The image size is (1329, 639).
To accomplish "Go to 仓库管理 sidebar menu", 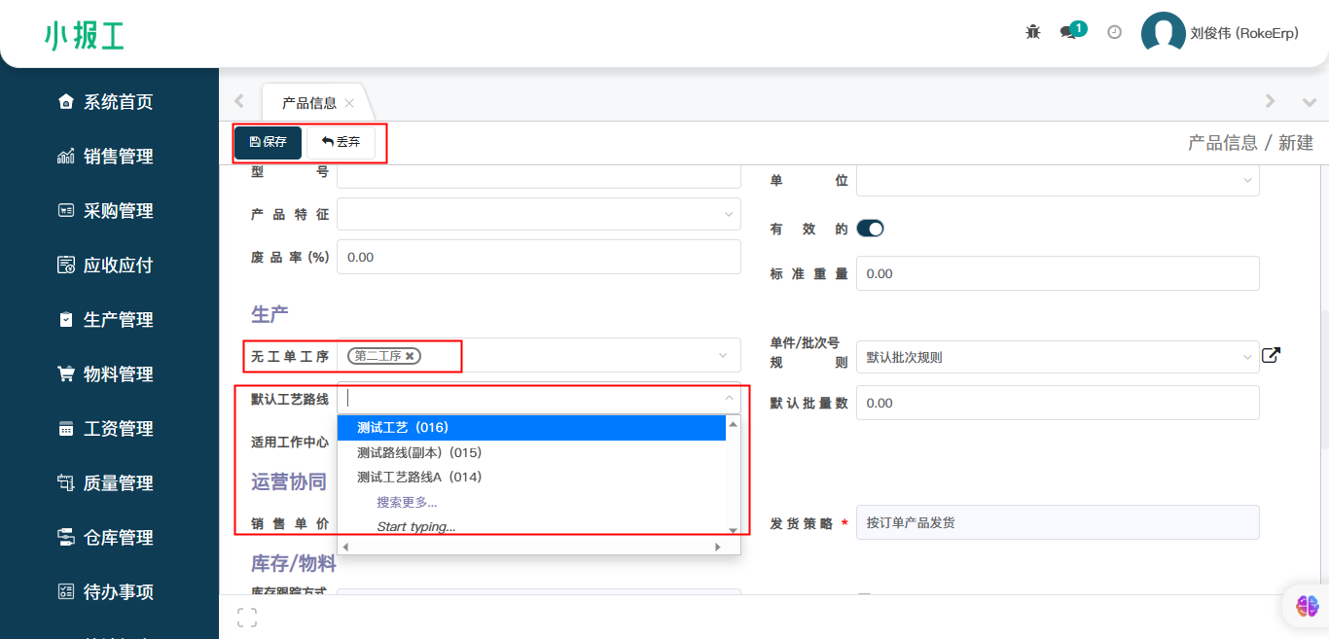I will pos(118,538).
